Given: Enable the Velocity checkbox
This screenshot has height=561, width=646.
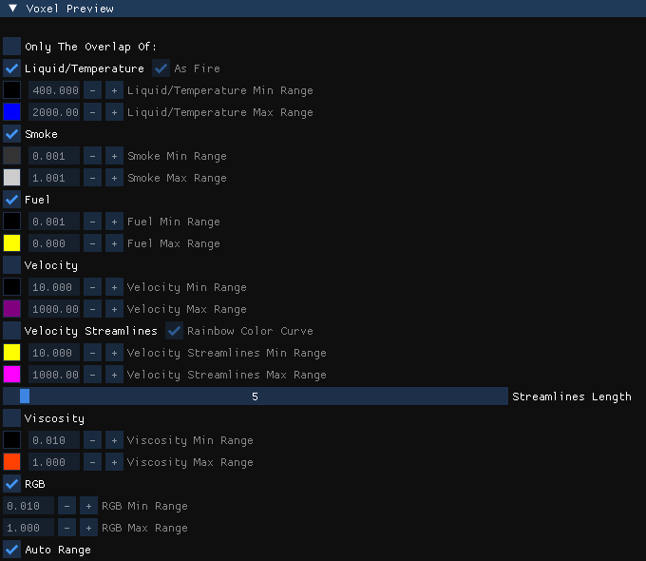Looking at the screenshot, I should point(12,265).
